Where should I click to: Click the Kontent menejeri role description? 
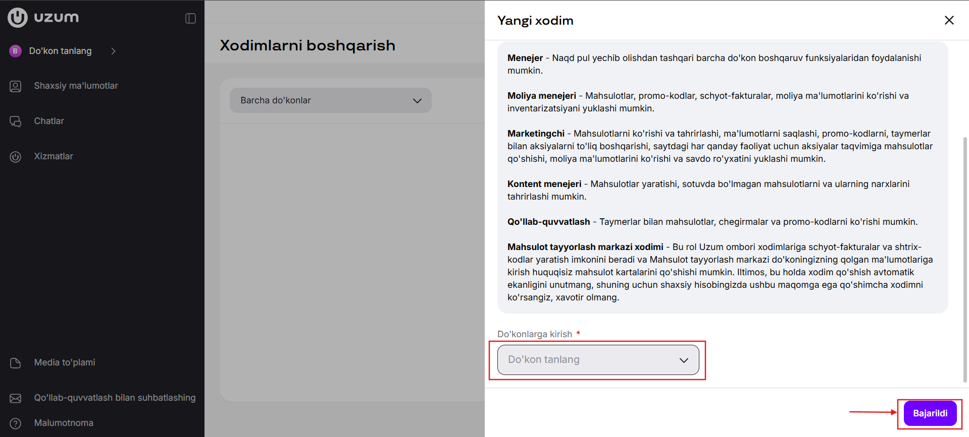[708, 190]
